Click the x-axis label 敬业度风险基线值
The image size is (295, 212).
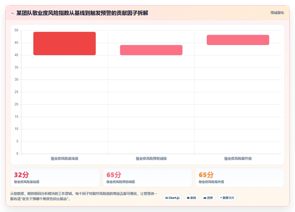pos(65,158)
